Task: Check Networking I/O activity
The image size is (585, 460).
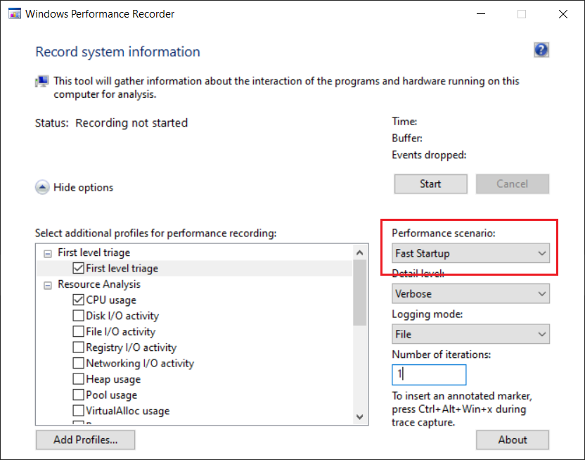Action: (78, 363)
